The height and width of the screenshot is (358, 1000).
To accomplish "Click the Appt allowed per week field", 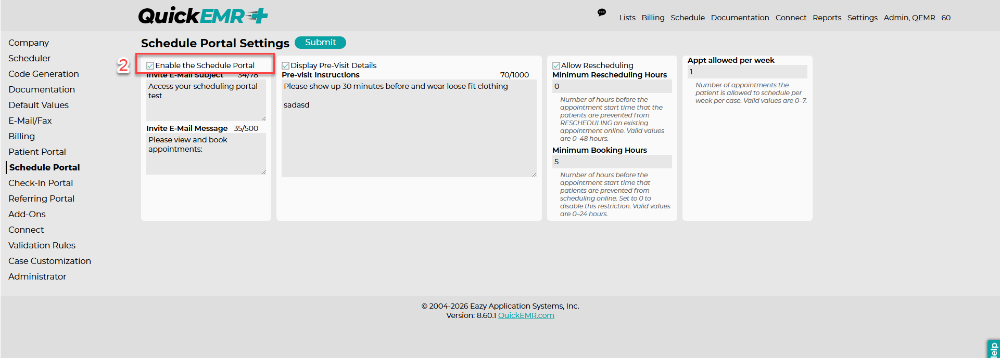I will pos(748,72).
